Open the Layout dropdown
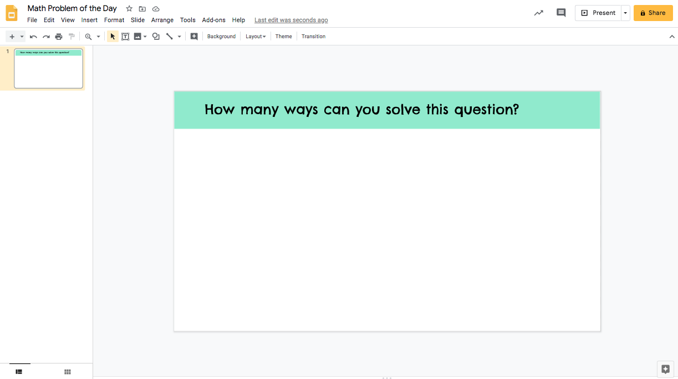The image size is (678, 379). [x=255, y=36]
